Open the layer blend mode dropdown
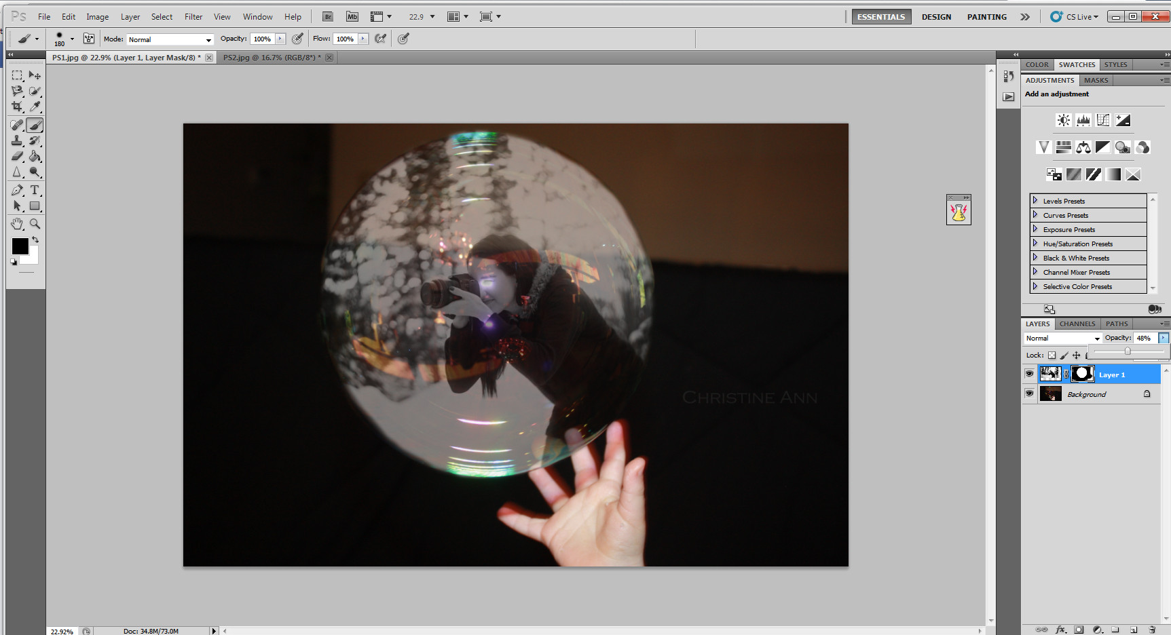The height and width of the screenshot is (635, 1171). coord(1062,338)
